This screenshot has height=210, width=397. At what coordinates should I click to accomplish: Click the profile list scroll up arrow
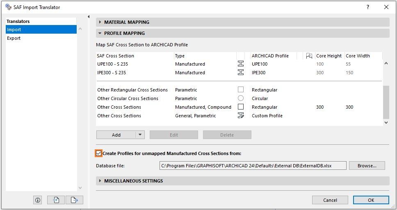click(386, 63)
